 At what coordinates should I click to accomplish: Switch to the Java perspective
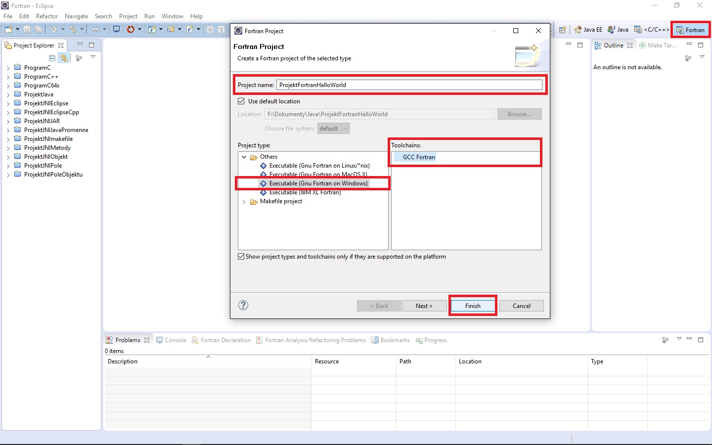[618, 30]
